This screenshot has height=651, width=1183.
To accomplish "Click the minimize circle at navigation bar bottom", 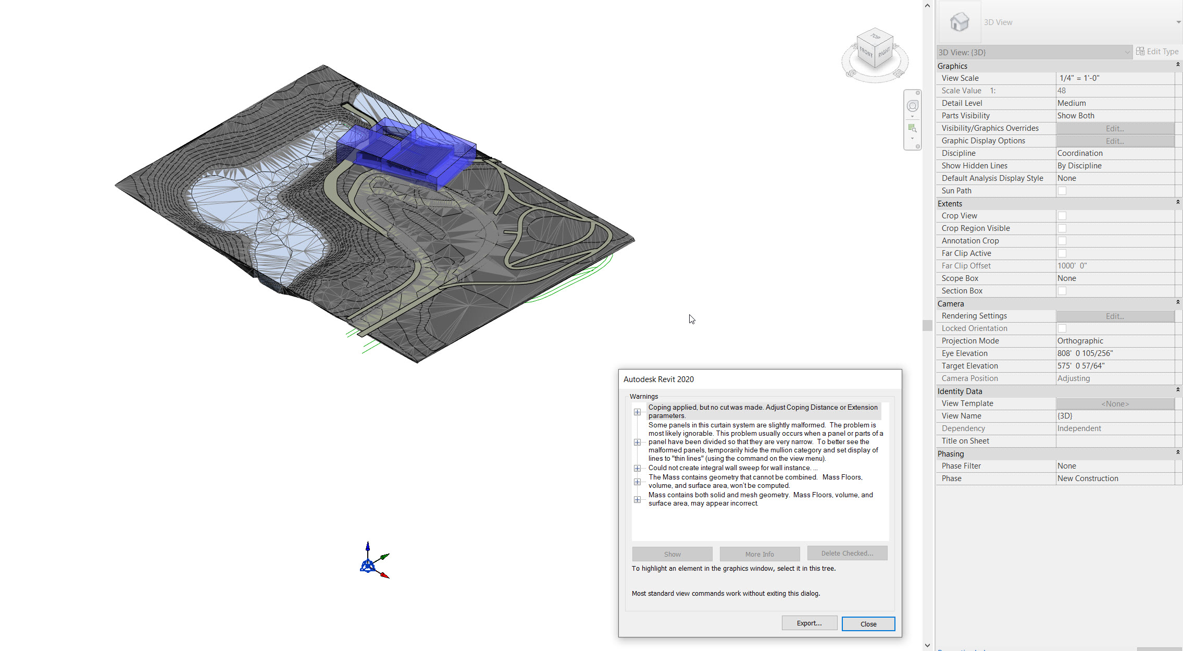I will click(918, 146).
